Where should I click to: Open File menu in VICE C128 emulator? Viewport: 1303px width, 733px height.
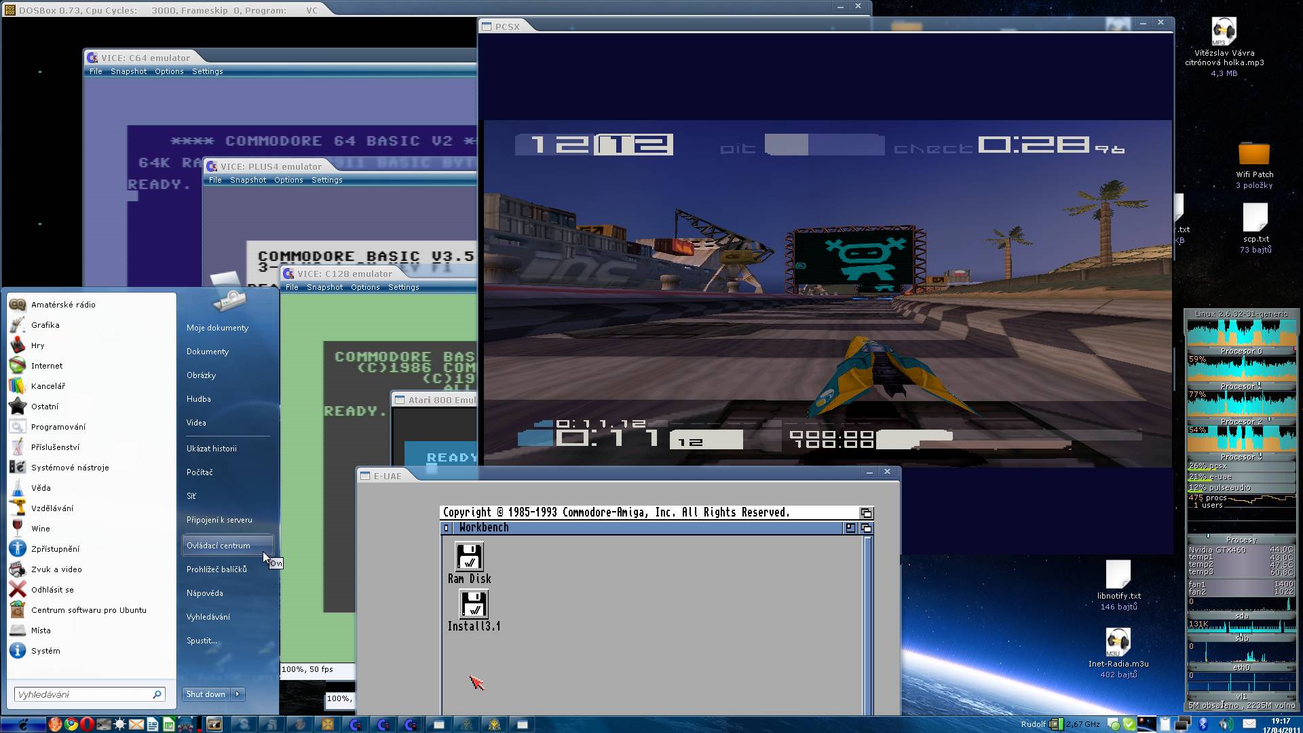click(x=292, y=287)
